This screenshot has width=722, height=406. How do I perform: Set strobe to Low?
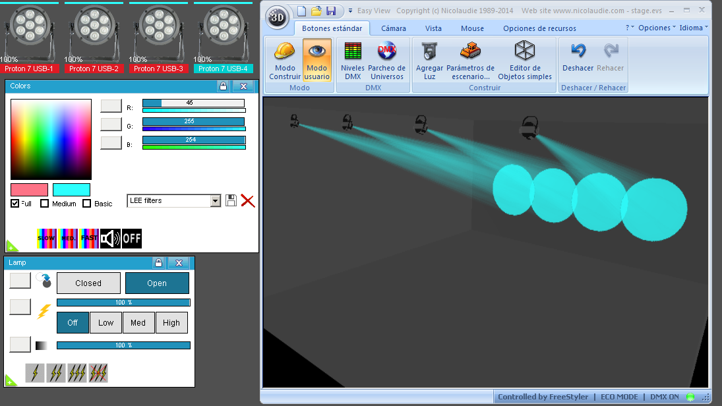106,323
